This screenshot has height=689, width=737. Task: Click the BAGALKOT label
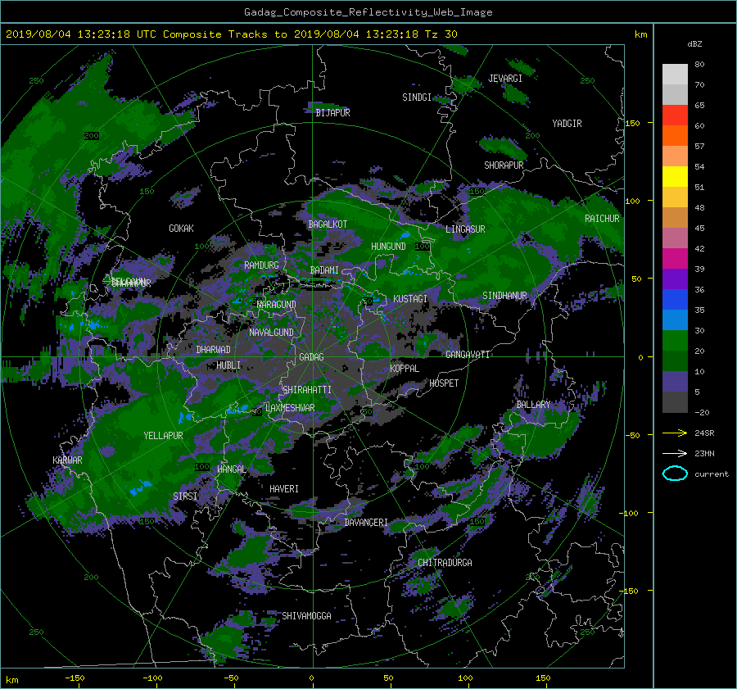328,224
